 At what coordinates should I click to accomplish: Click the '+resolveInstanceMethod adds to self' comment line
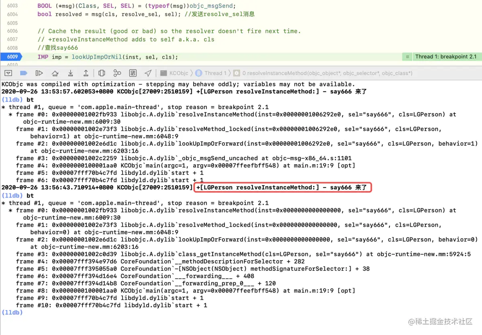pyautogui.click(x=126, y=39)
